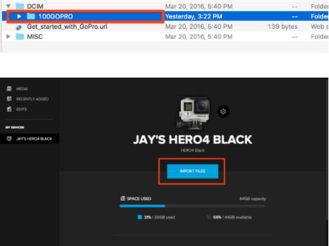The image size is (329, 246).
Task: Open Edits in GoPro sidebar
Action: click(x=22, y=109)
